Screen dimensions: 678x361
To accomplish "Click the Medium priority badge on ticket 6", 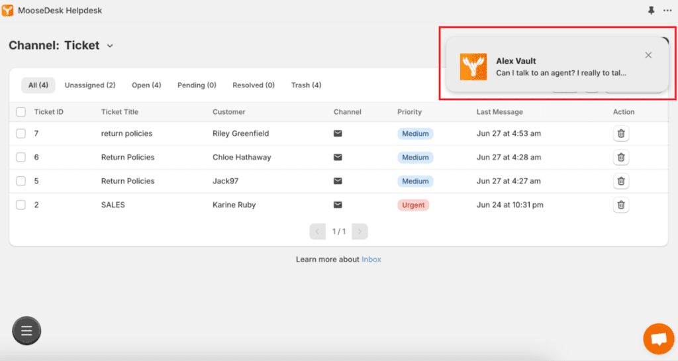I will pos(415,158).
